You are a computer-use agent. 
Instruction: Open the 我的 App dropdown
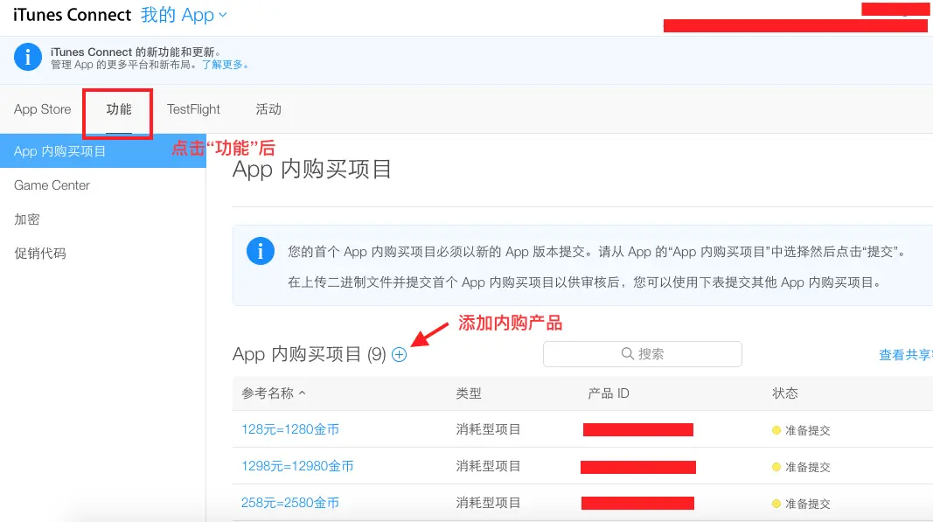pyautogui.click(x=184, y=15)
